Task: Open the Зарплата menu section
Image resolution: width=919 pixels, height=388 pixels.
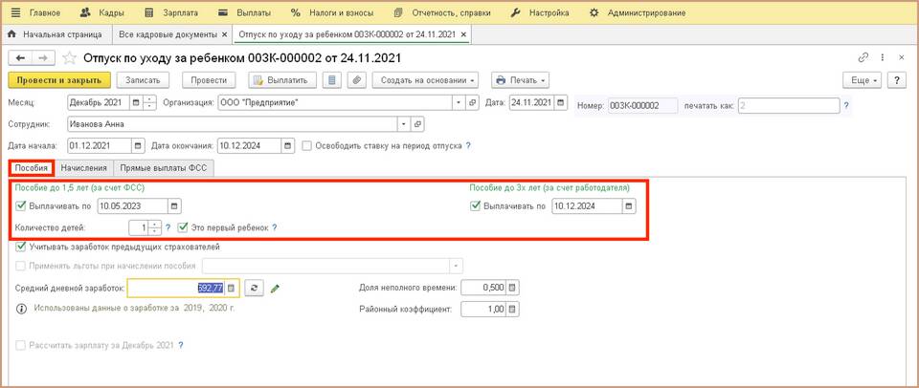Action: 173,13
